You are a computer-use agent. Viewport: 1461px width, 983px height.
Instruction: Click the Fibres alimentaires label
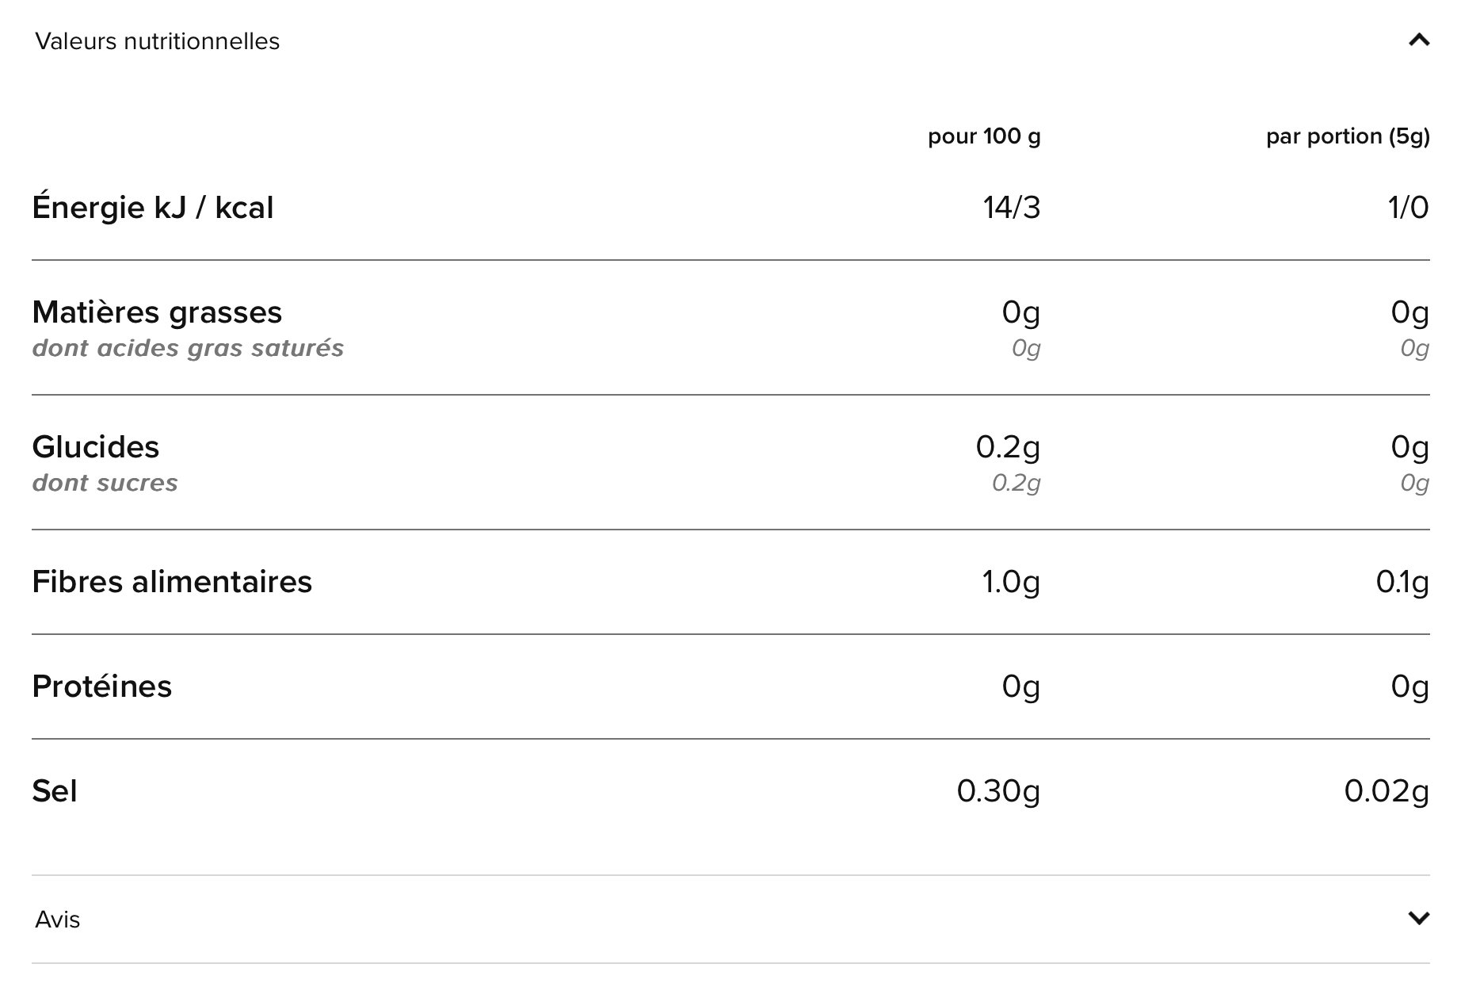tap(172, 582)
